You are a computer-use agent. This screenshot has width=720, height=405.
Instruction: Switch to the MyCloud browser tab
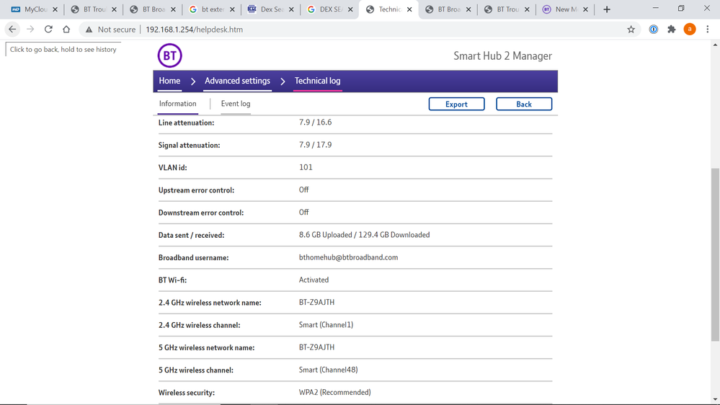32,9
